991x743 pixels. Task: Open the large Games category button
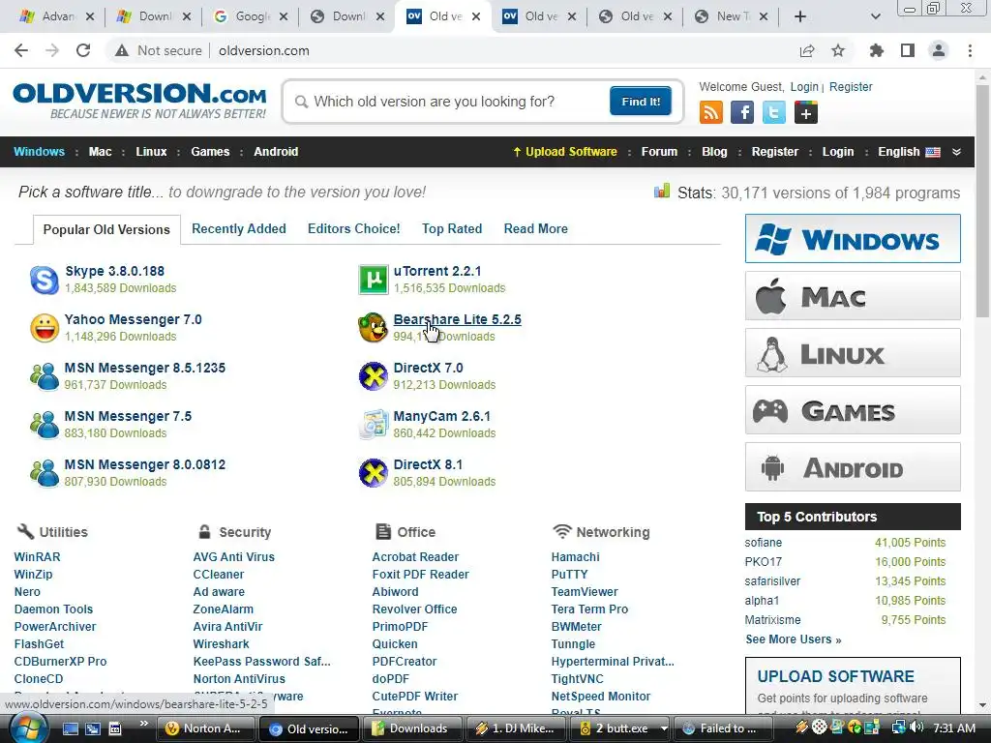pyautogui.click(x=853, y=410)
